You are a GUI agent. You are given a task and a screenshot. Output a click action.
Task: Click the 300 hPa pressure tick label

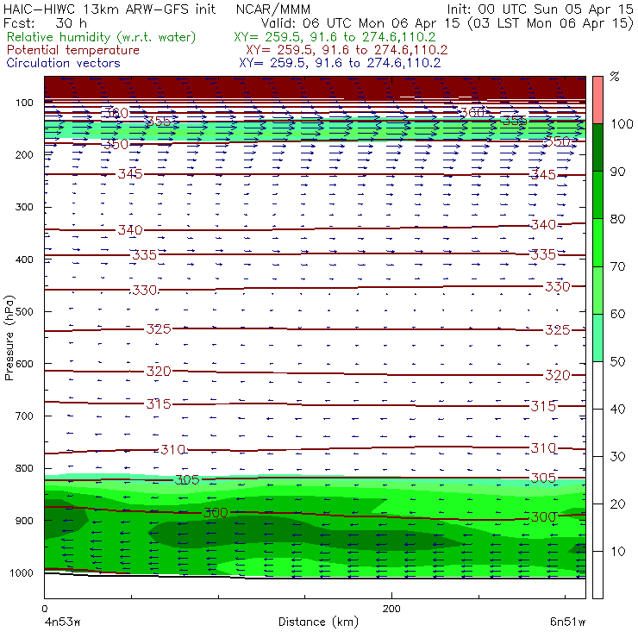24,207
